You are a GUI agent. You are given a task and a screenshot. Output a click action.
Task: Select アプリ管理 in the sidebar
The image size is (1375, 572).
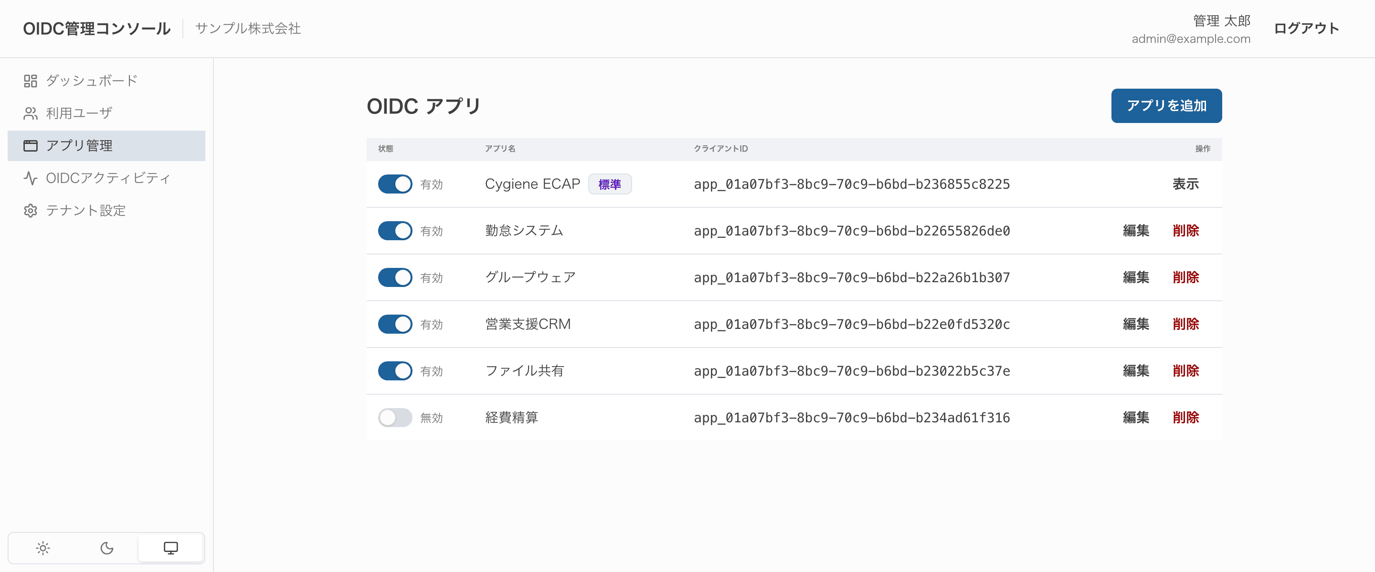[106, 145]
